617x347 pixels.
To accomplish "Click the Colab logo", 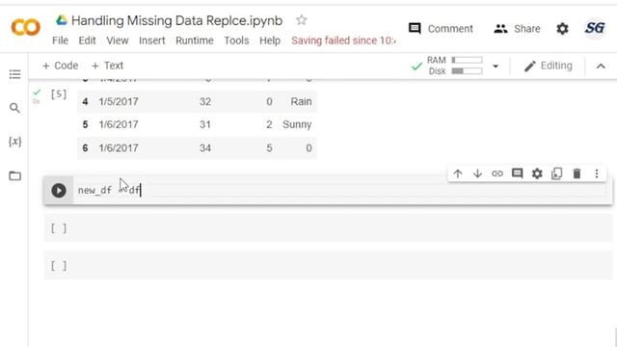I will tap(26, 28).
